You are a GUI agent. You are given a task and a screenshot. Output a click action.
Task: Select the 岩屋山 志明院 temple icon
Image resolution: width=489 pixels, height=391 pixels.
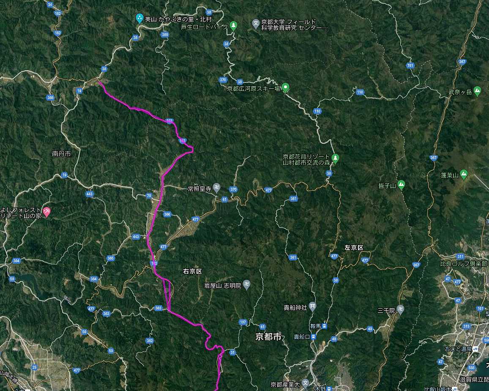tap(246, 285)
